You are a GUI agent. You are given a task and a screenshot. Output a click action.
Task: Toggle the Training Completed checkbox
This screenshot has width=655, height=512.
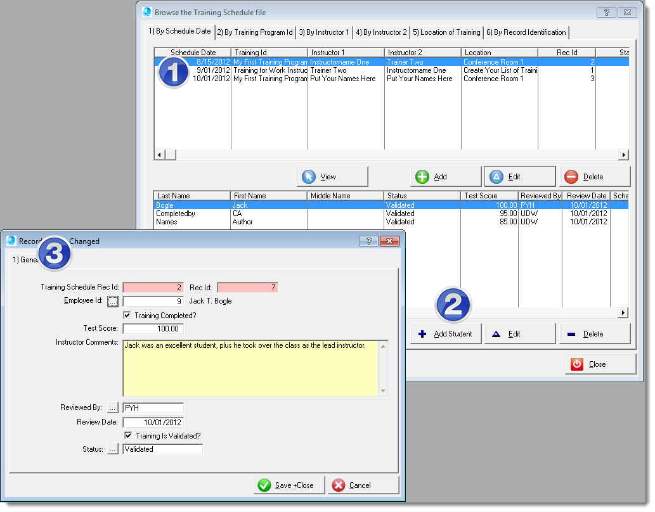127,316
